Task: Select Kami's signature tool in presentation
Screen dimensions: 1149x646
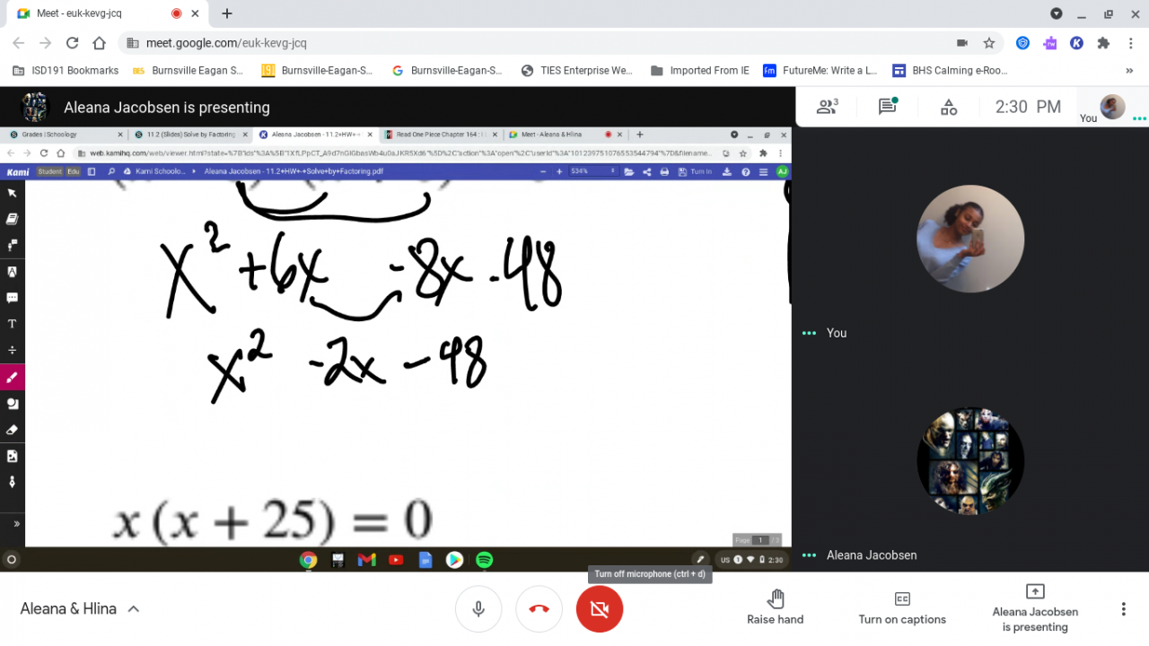Action: [x=13, y=482]
